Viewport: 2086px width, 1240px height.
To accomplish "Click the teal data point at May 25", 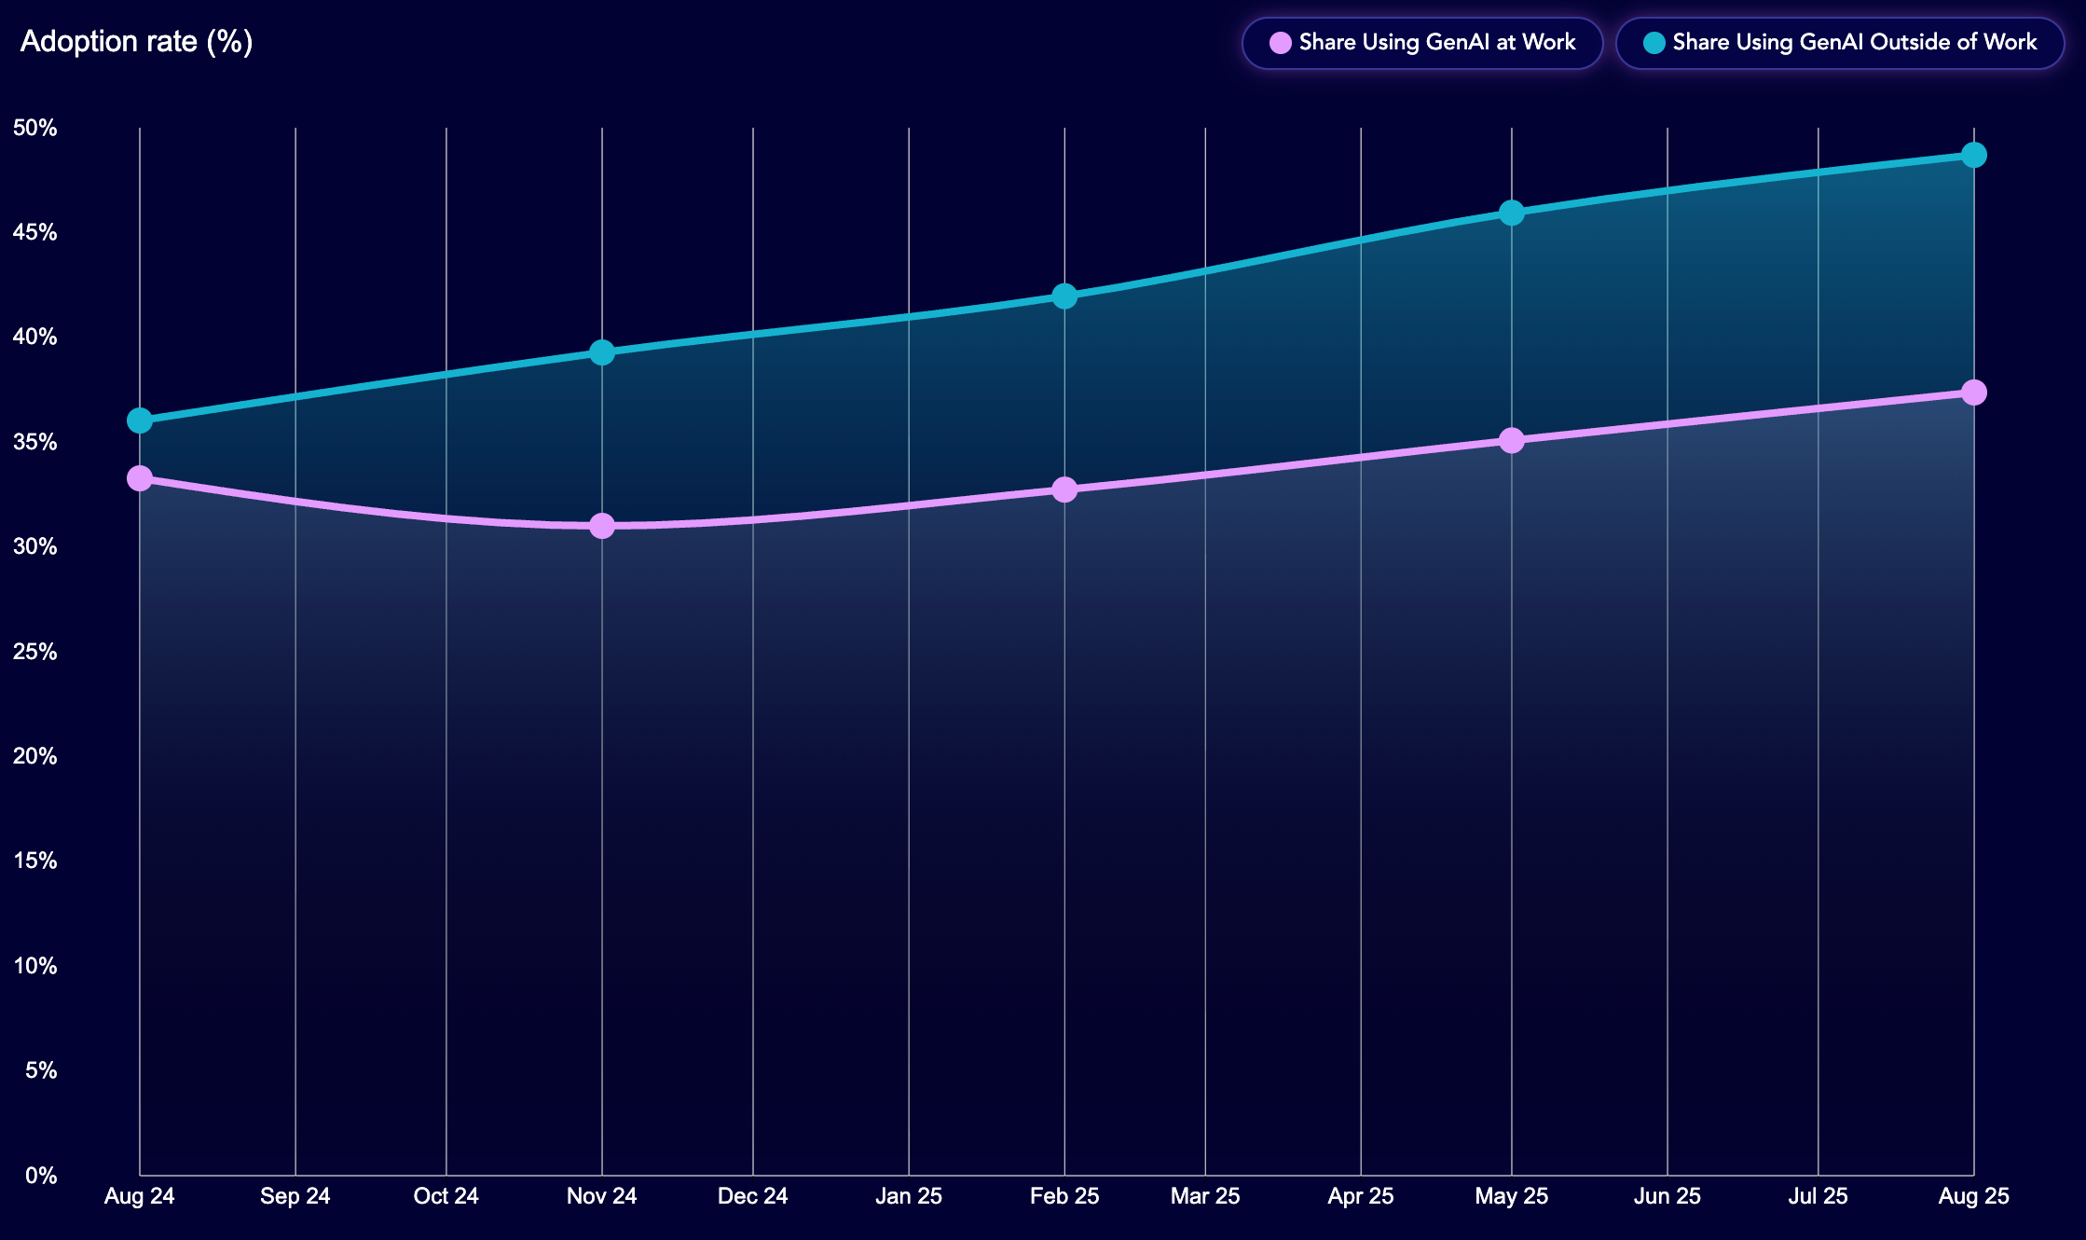I will [x=1512, y=214].
